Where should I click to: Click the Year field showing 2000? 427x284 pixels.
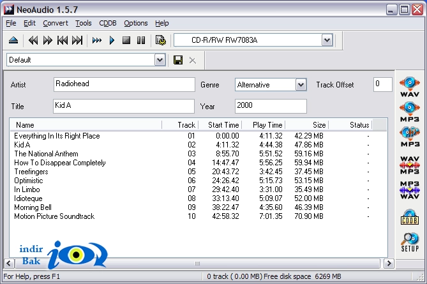pos(271,106)
